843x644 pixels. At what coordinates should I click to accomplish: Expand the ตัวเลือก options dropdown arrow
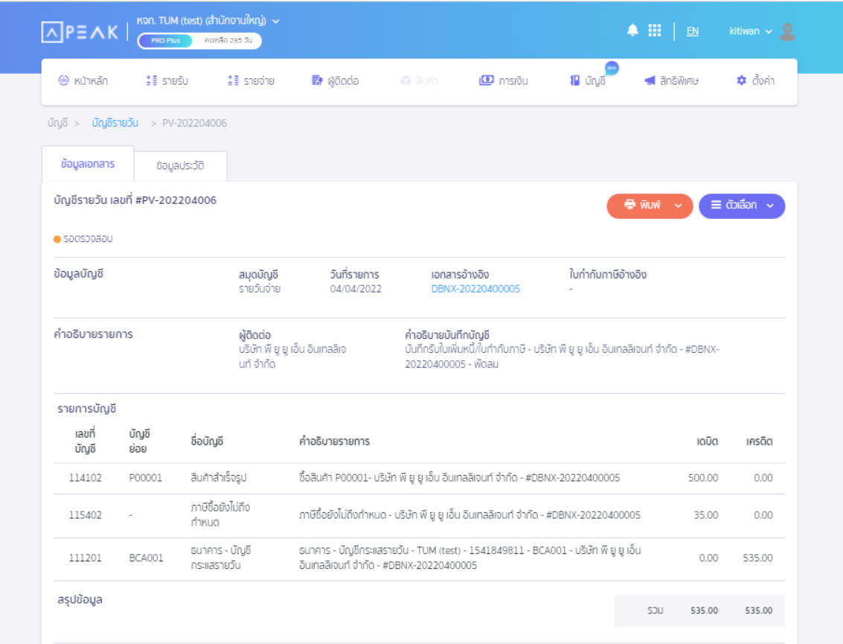(770, 205)
